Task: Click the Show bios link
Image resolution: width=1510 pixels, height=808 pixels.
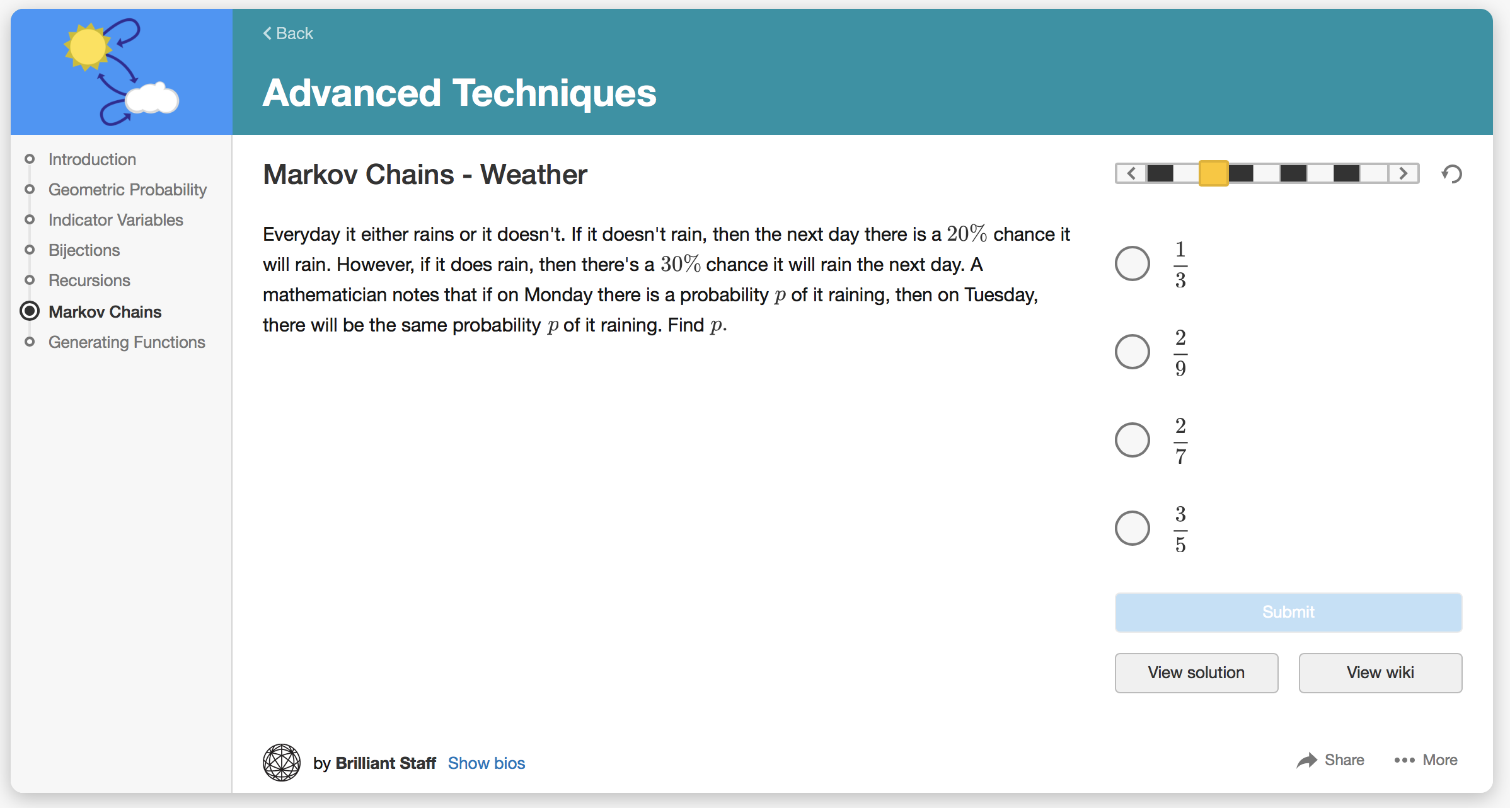Action: click(x=486, y=763)
